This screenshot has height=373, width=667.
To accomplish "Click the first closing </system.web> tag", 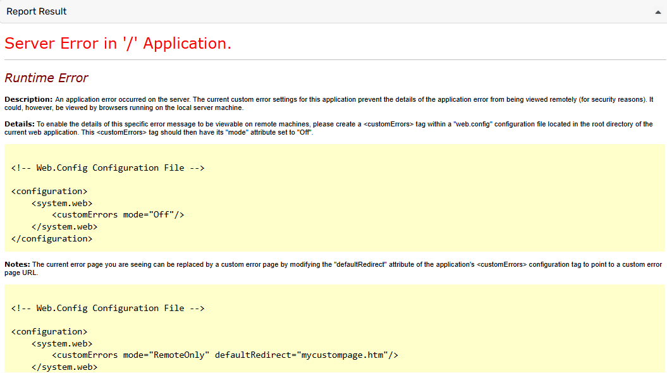I will pos(64,227).
